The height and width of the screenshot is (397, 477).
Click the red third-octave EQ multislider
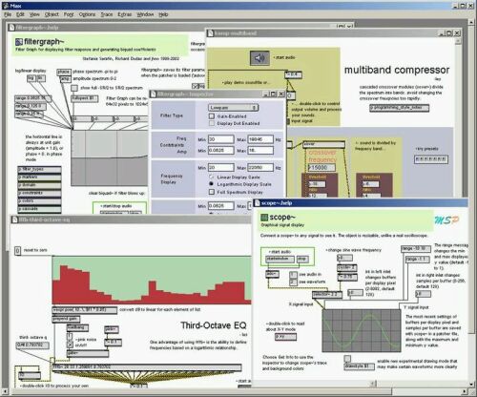click(152, 281)
